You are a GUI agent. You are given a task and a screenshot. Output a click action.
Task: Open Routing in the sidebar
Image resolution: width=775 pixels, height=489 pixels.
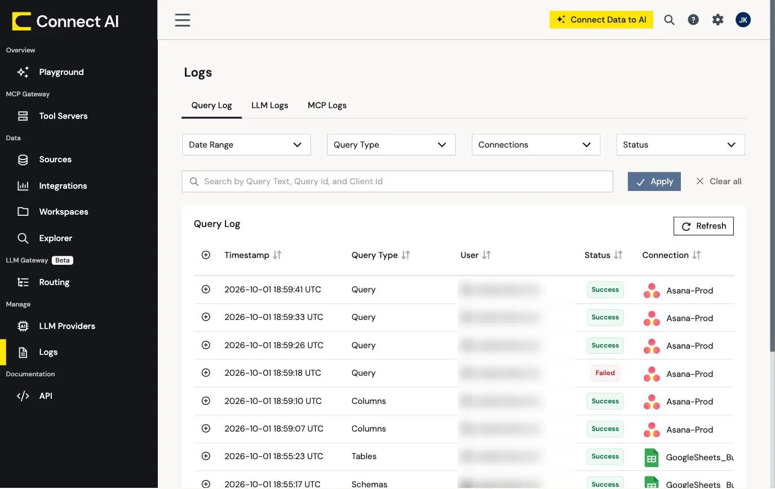tap(54, 282)
